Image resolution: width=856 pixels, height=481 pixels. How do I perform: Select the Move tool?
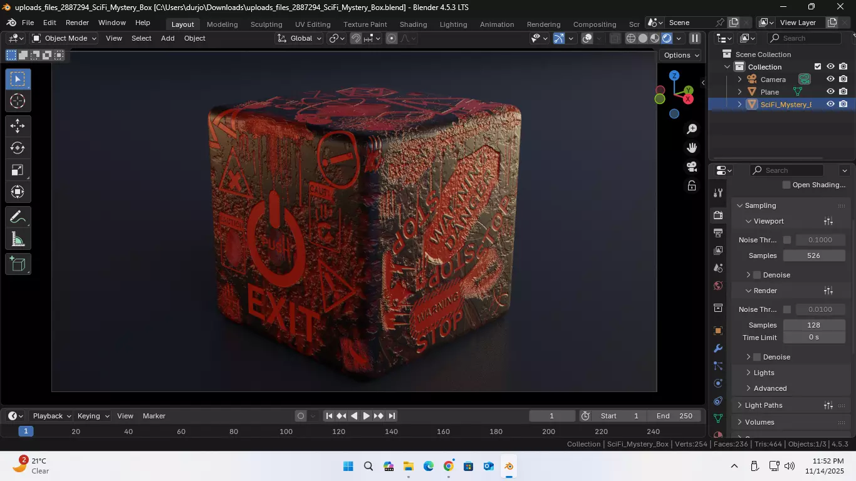tap(18, 126)
